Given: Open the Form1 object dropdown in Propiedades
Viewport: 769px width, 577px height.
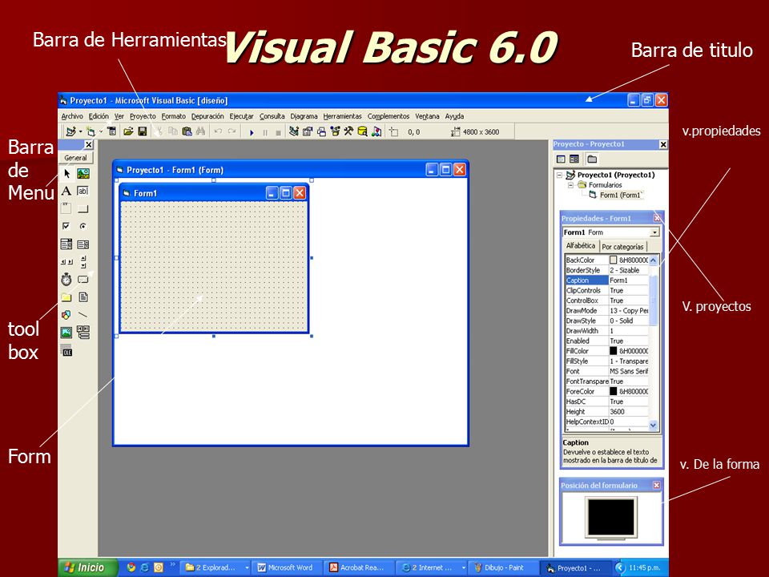Looking at the screenshot, I should (654, 232).
